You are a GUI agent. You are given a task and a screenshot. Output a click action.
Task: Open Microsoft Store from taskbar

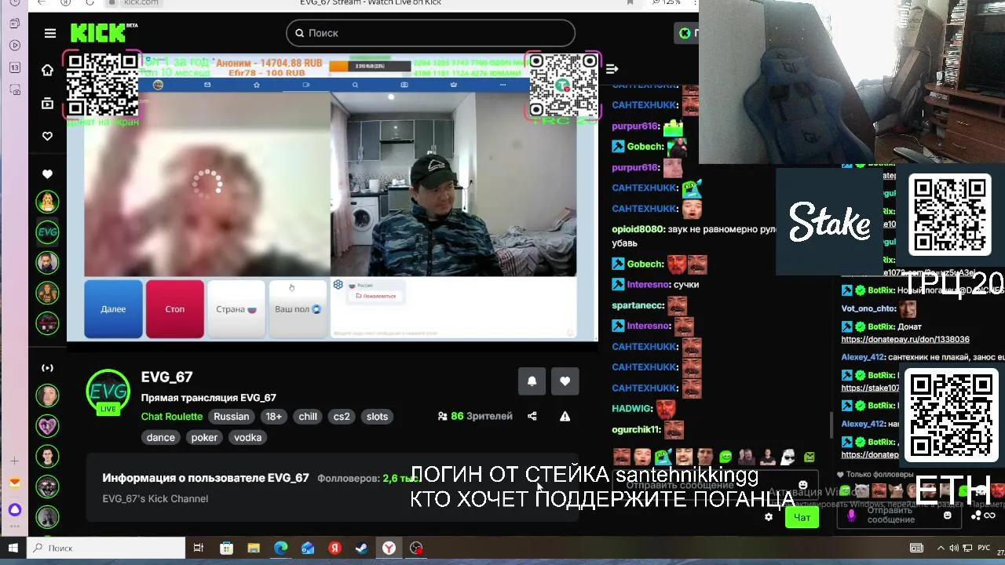click(x=226, y=549)
